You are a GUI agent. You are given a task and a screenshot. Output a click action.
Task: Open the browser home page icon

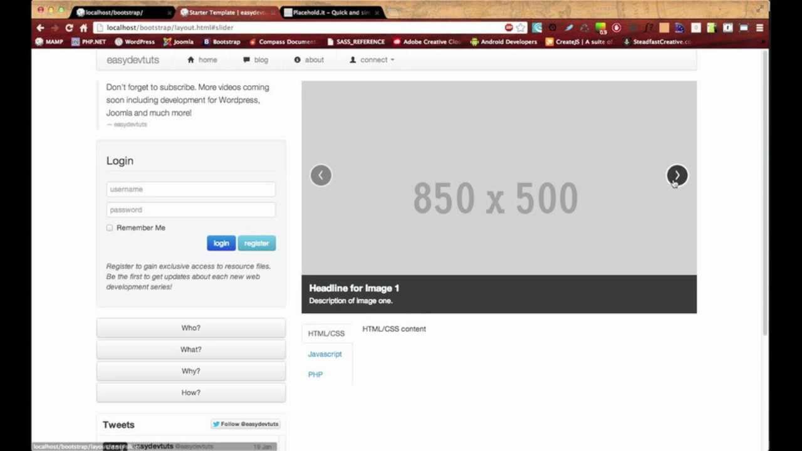pyautogui.click(x=83, y=28)
